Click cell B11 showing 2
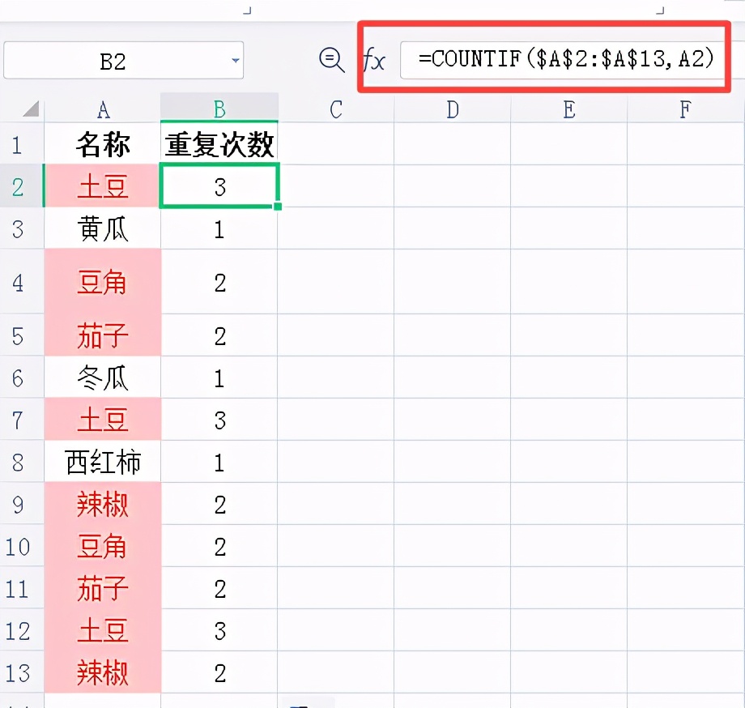Image resolution: width=745 pixels, height=708 pixels. [x=219, y=588]
